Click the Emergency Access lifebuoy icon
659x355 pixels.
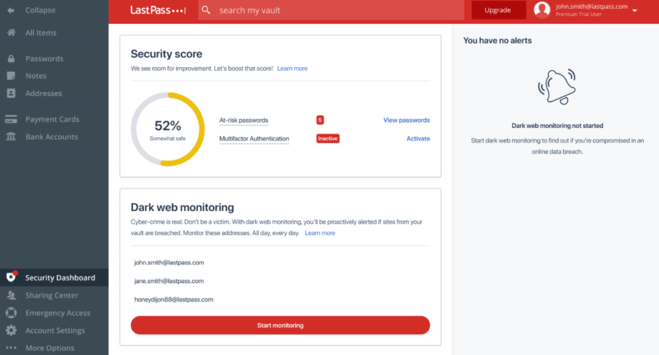(12, 313)
